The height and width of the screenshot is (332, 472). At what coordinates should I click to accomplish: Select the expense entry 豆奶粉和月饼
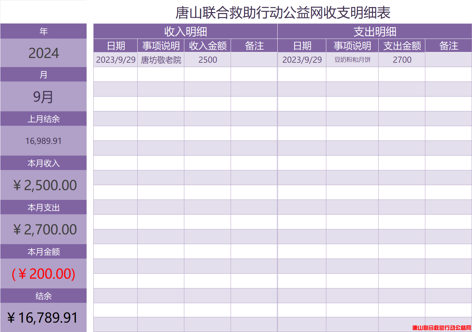click(352, 60)
